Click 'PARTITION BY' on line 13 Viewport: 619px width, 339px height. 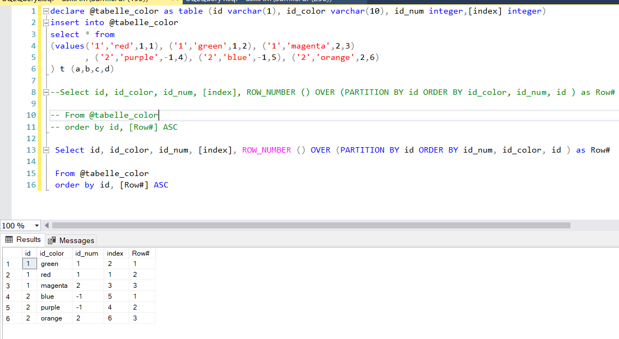coord(370,150)
